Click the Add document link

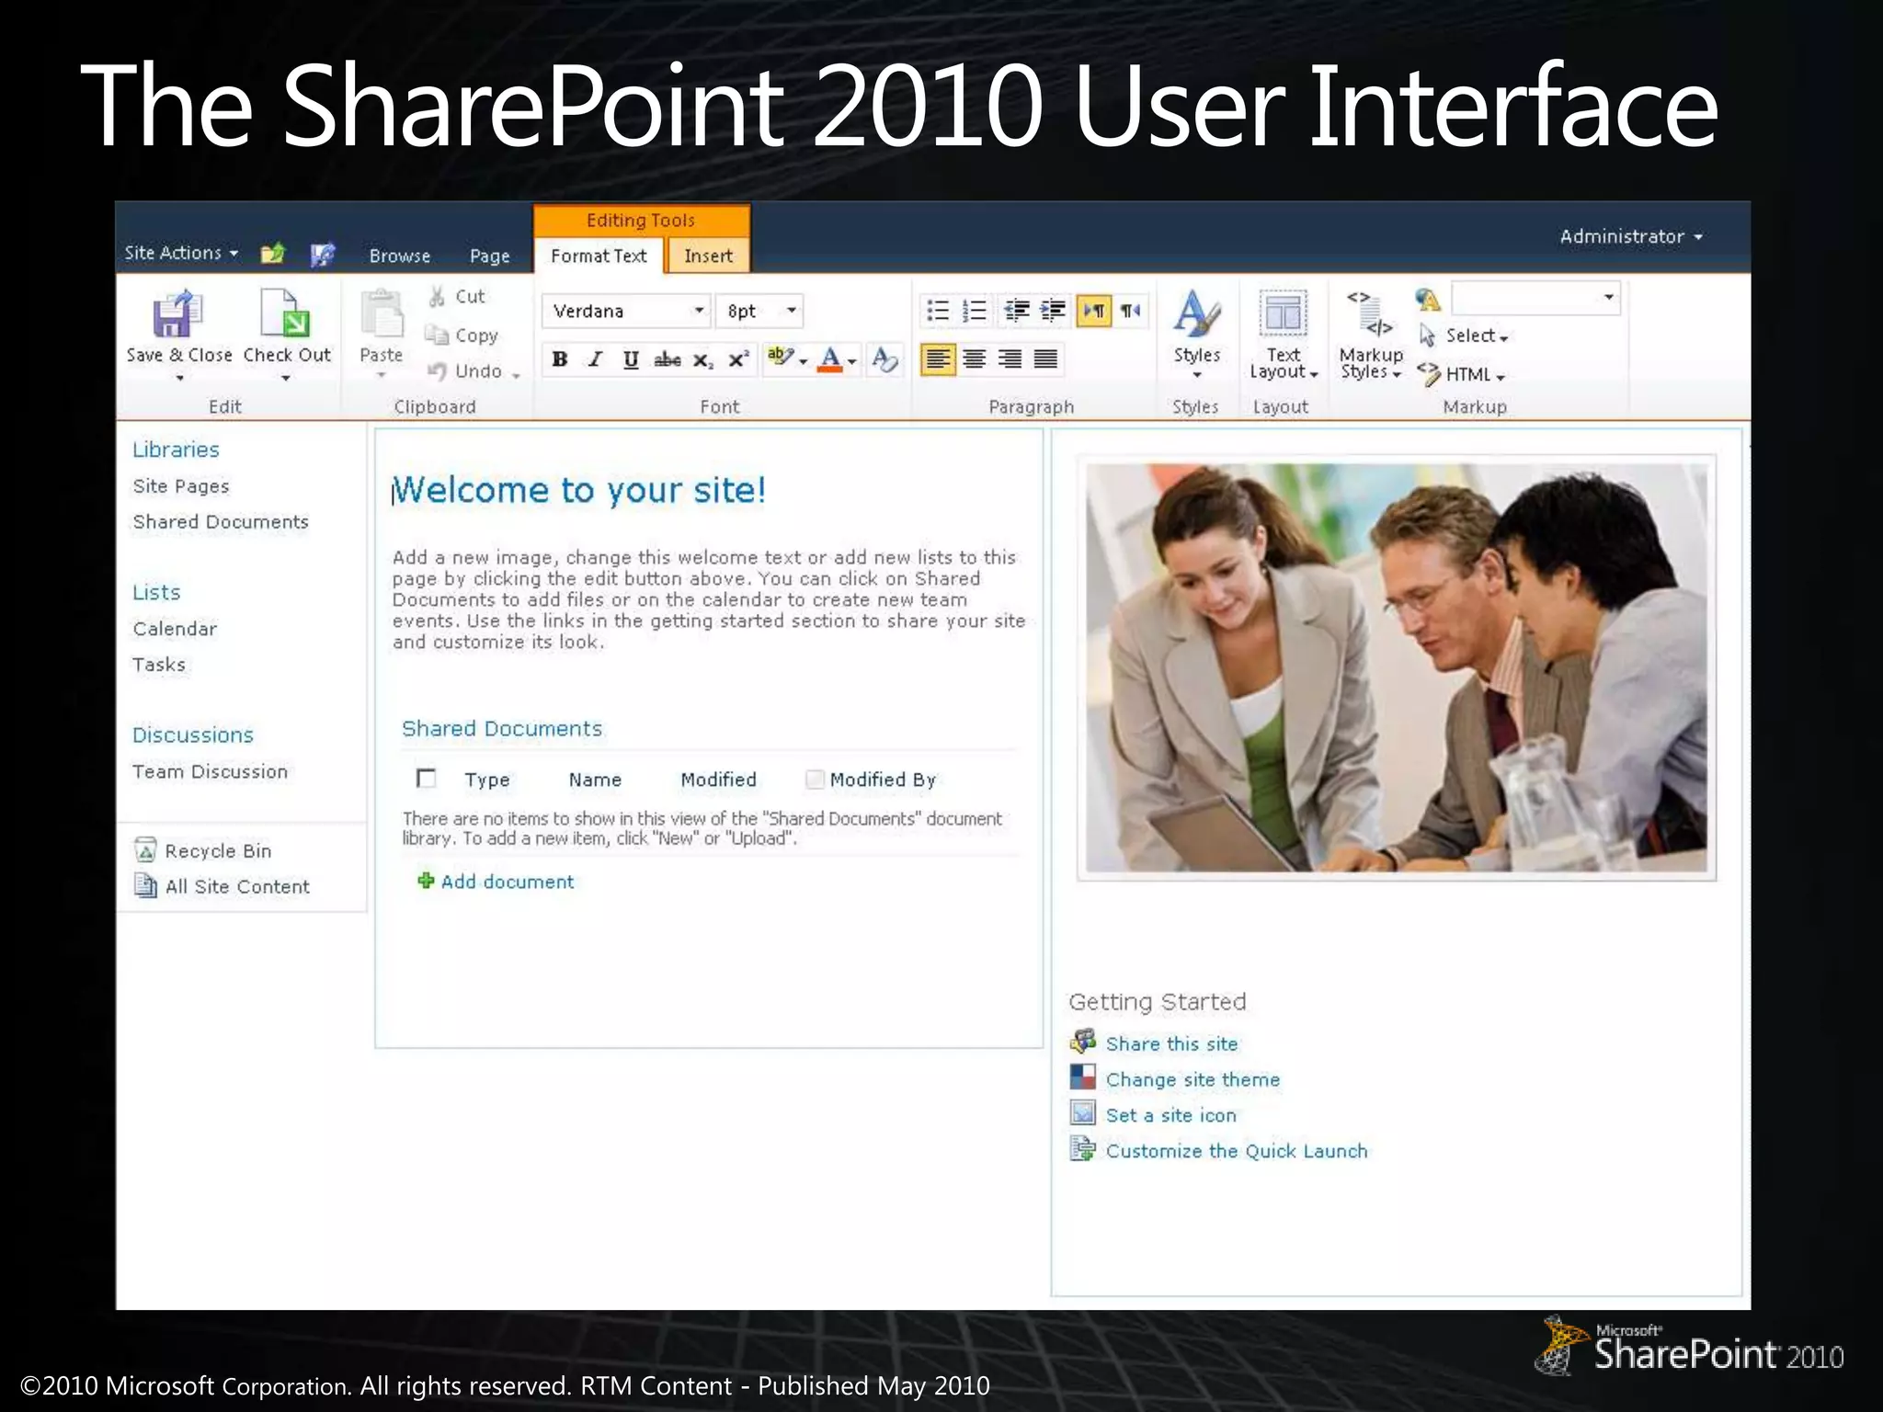507,882
